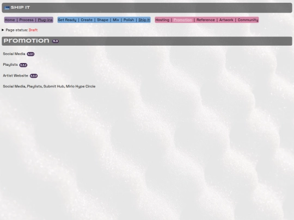This screenshot has height=220, width=294.
Task: Click the red Draft status text
Action: click(x=33, y=30)
